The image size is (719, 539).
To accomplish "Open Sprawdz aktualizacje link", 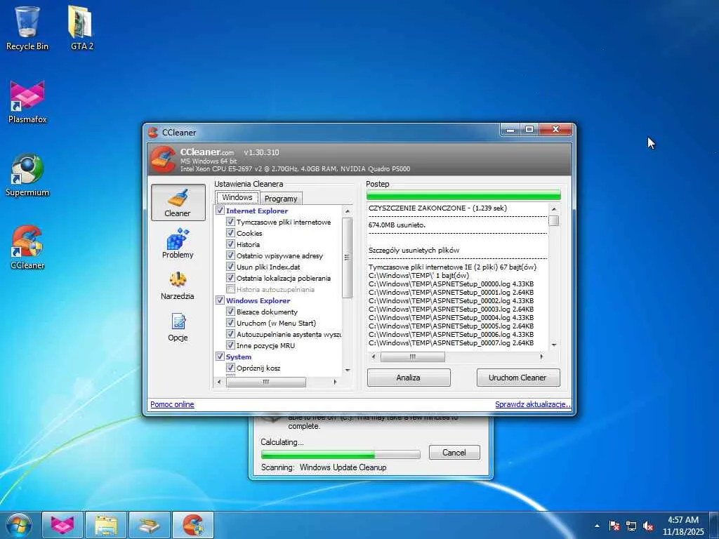I will 532,404.
